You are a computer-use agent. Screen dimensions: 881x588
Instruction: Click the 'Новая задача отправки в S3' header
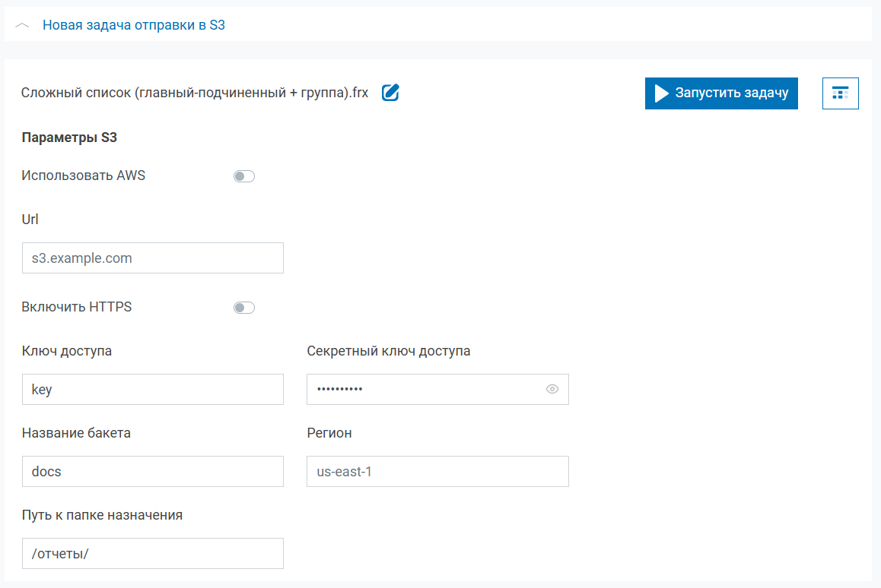133,25
